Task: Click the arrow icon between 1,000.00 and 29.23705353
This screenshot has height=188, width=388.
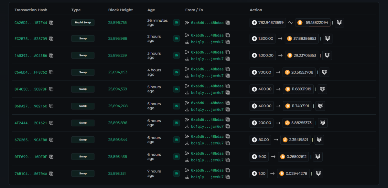Action: (x=278, y=55)
